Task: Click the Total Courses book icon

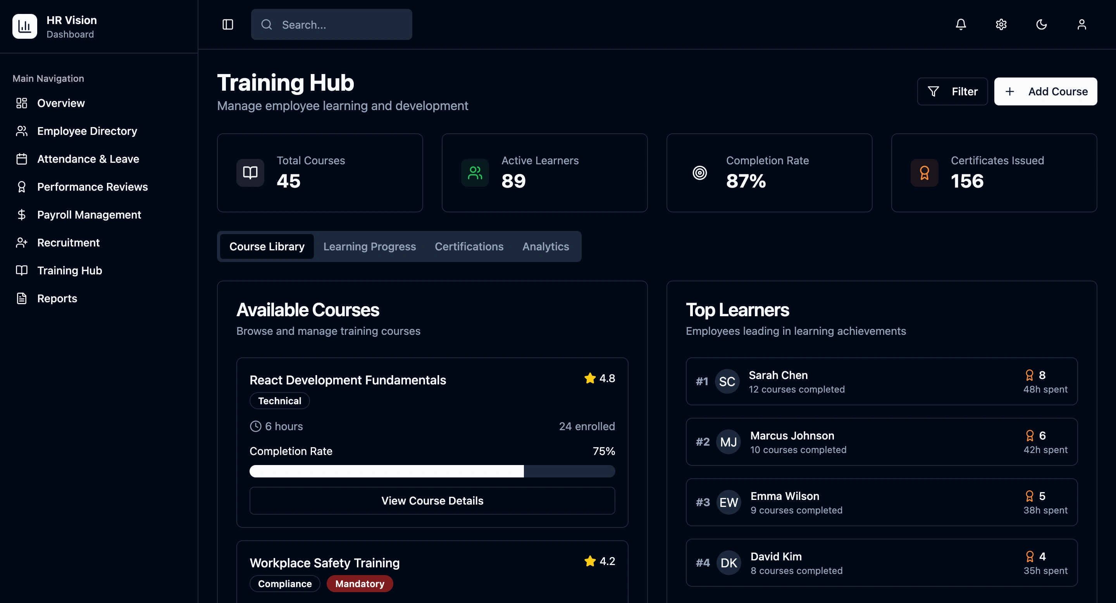Action: 250,173
